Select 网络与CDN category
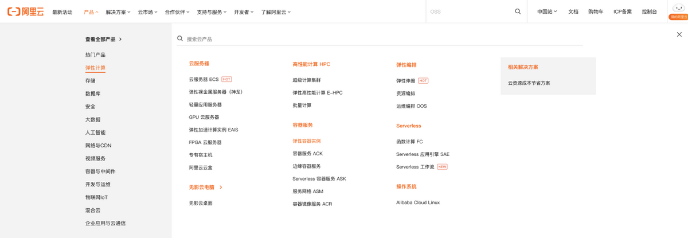The width and height of the screenshot is (688, 238). click(99, 146)
